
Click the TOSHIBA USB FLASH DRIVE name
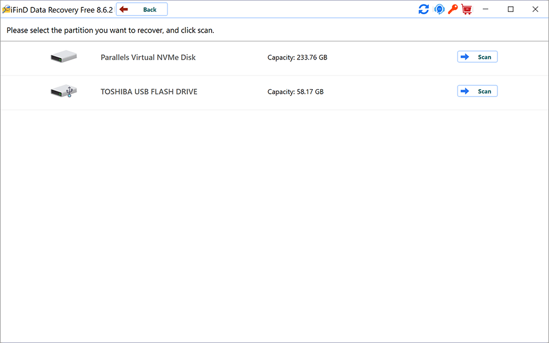[x=149, y=91]
